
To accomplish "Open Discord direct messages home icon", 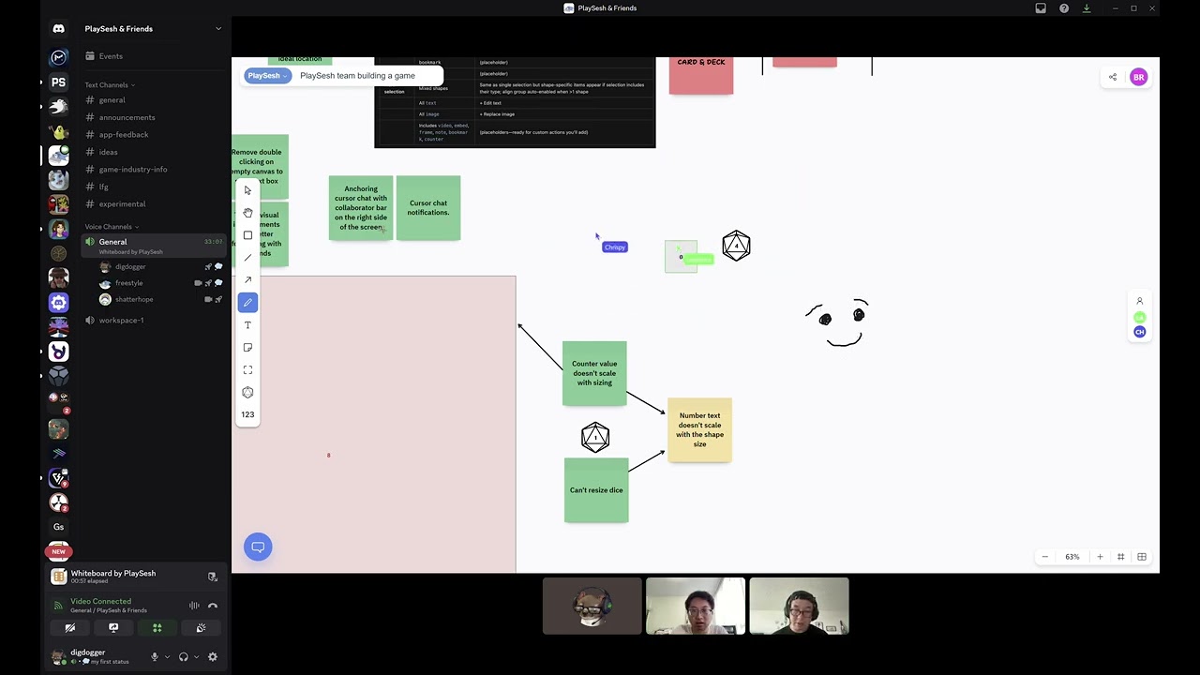I will [58, 29].
